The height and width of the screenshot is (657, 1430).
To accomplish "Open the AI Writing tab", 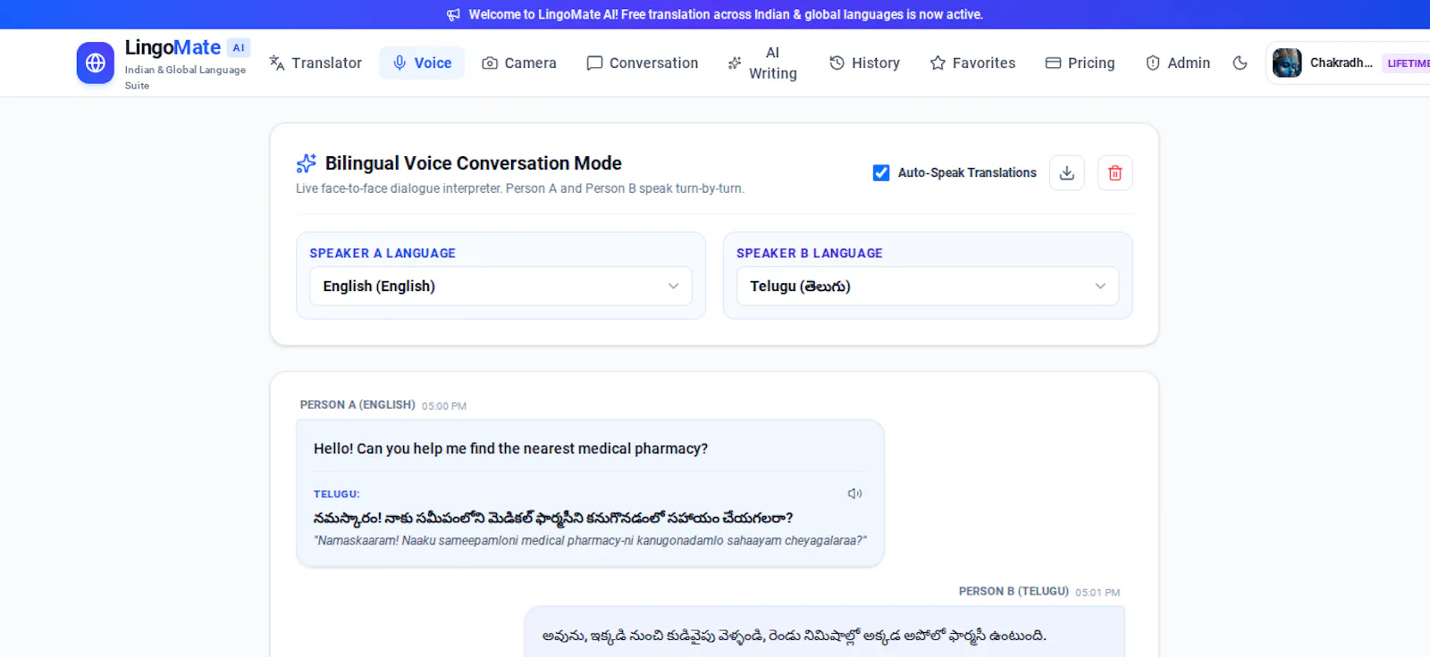I will (762, 62).
